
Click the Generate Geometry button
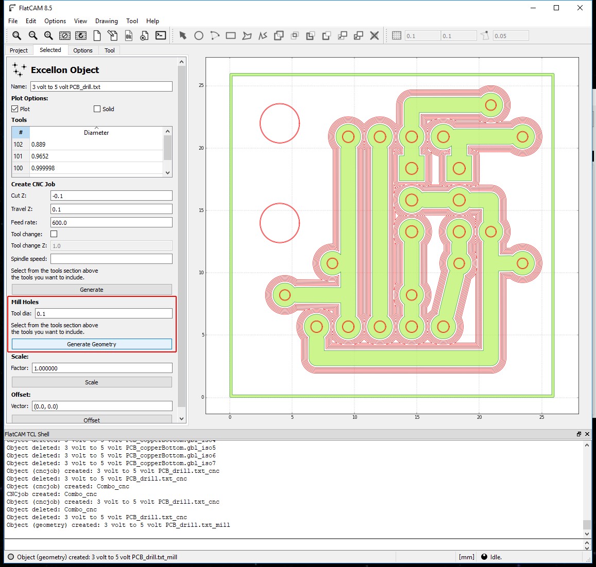pos(92,344)
